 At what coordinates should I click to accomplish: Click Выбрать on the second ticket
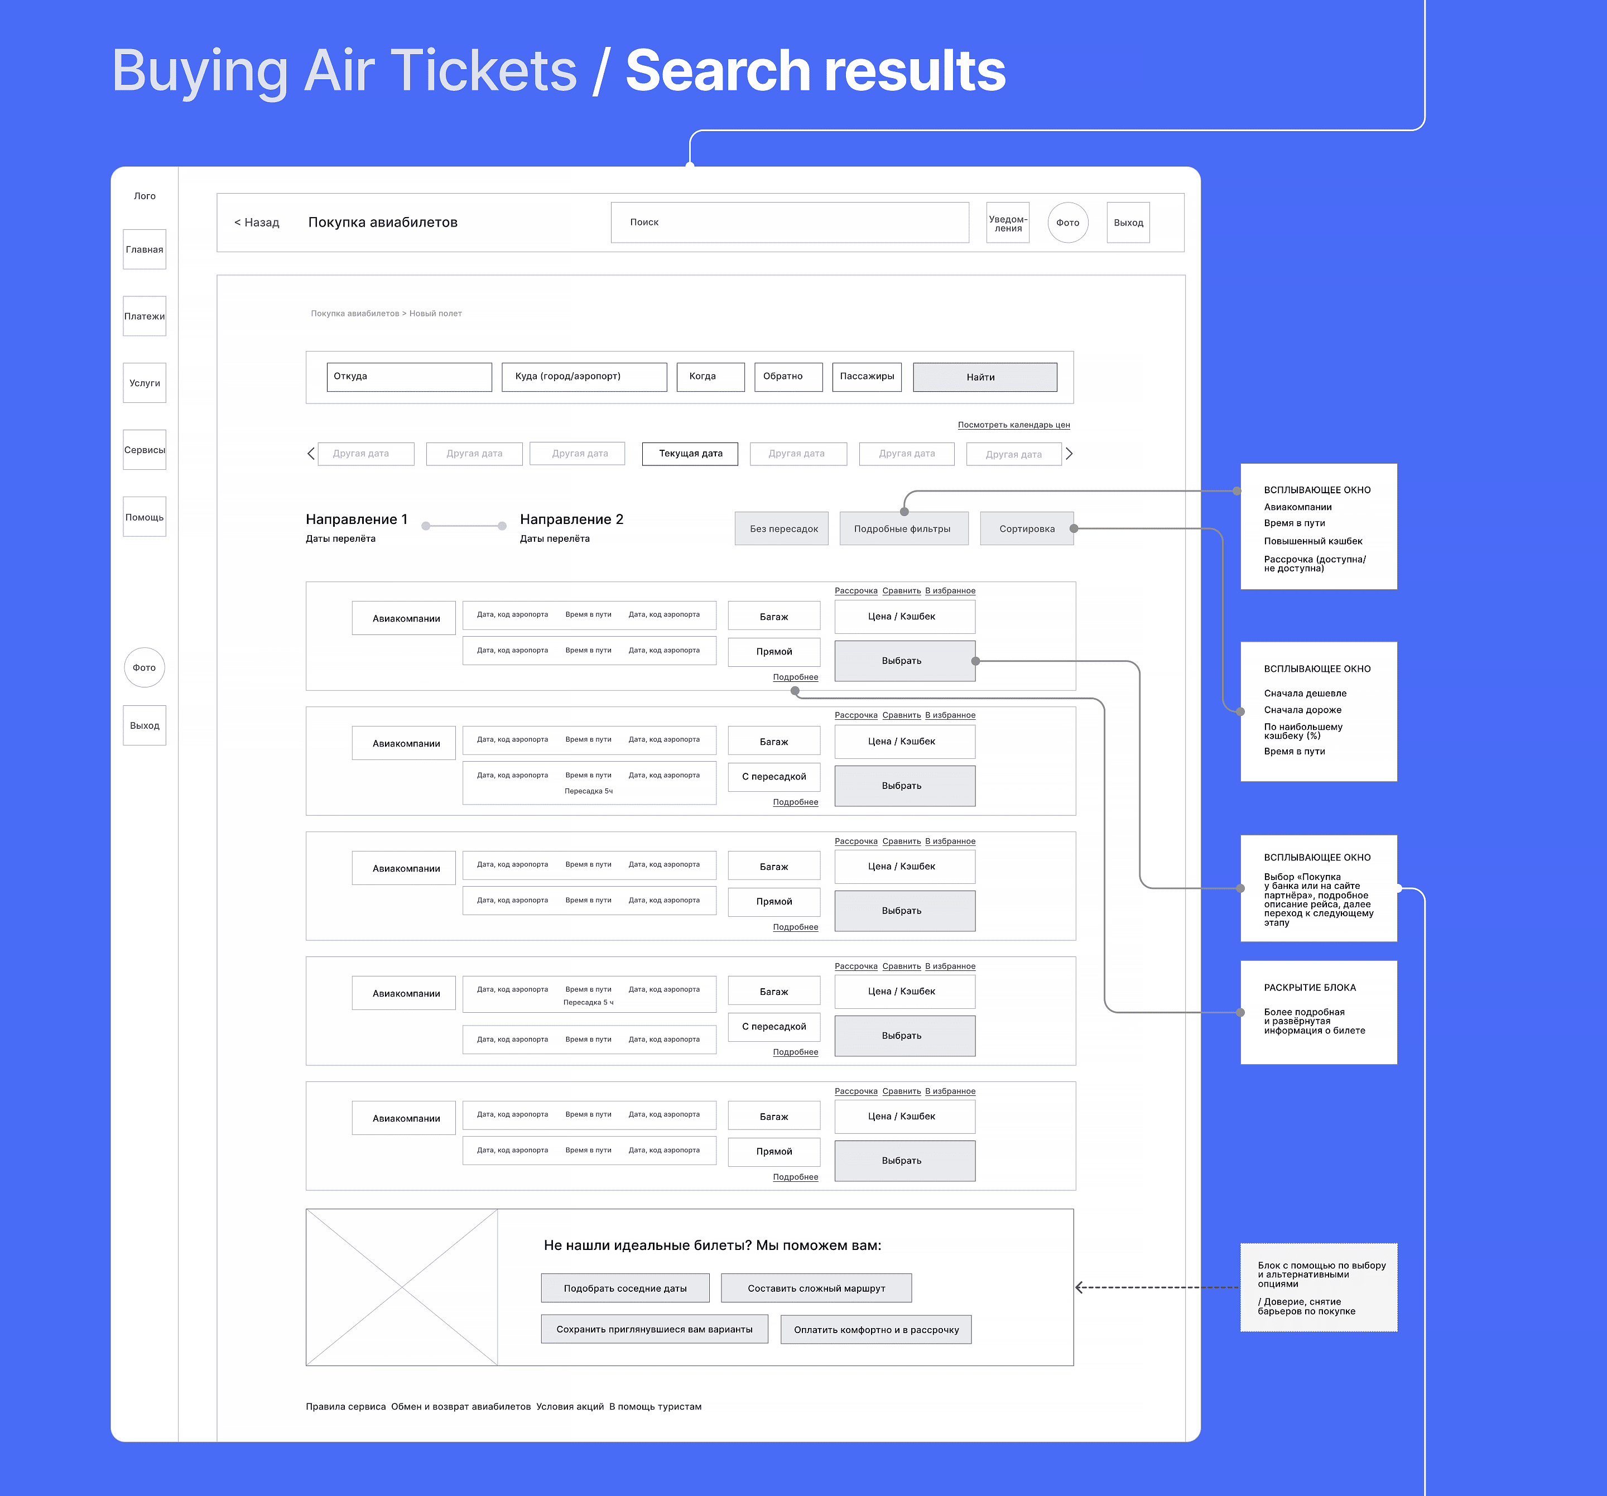[x=904, y=786]
